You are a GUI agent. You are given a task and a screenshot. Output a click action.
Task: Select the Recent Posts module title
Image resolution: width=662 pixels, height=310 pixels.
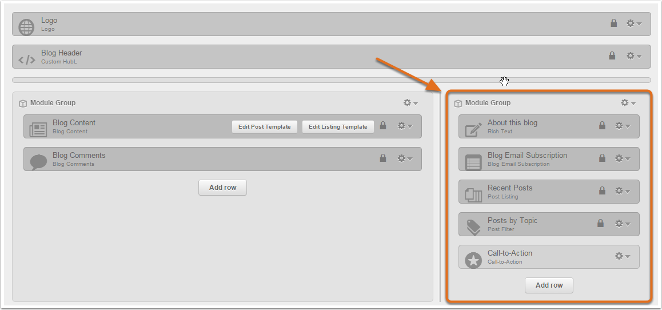510,188
